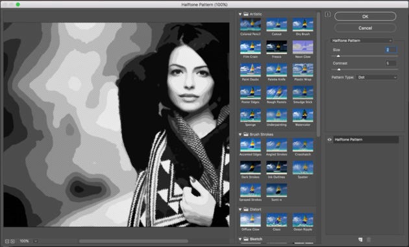Select the Poster Edges filter
Viewport: 409px width, 247px height.
point(251,93)
